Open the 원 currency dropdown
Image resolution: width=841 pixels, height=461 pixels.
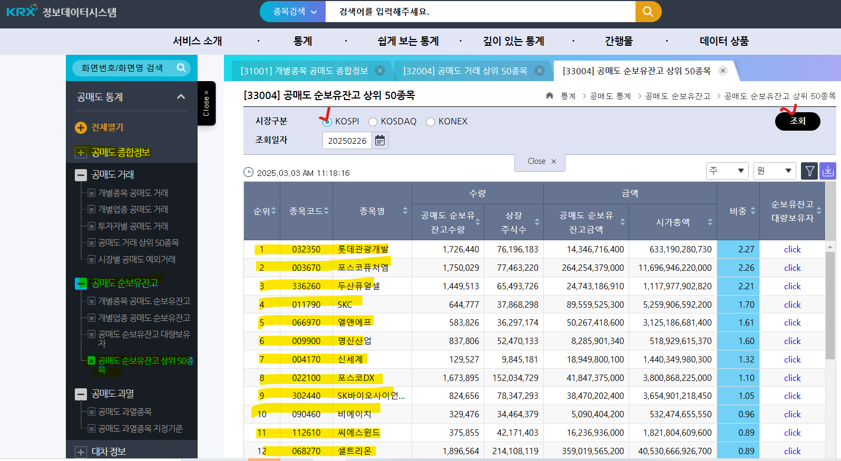tap(775, 171)
